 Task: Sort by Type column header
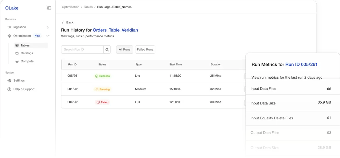pyautogui.click(x=139, y=64)
